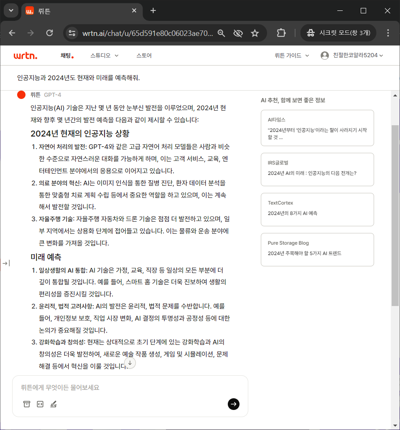Expand the collapsed sidebar arrow
The image size is (400, 430).
coord(6,263)
